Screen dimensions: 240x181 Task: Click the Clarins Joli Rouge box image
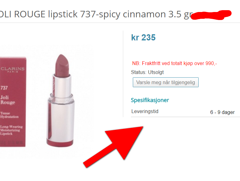13,102
